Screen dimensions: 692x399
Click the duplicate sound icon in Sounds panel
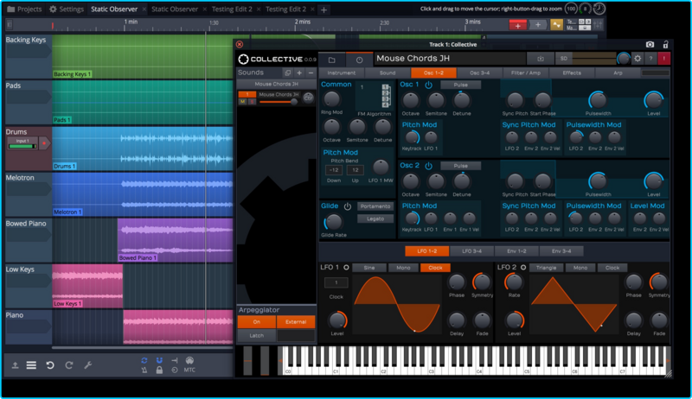288,73
